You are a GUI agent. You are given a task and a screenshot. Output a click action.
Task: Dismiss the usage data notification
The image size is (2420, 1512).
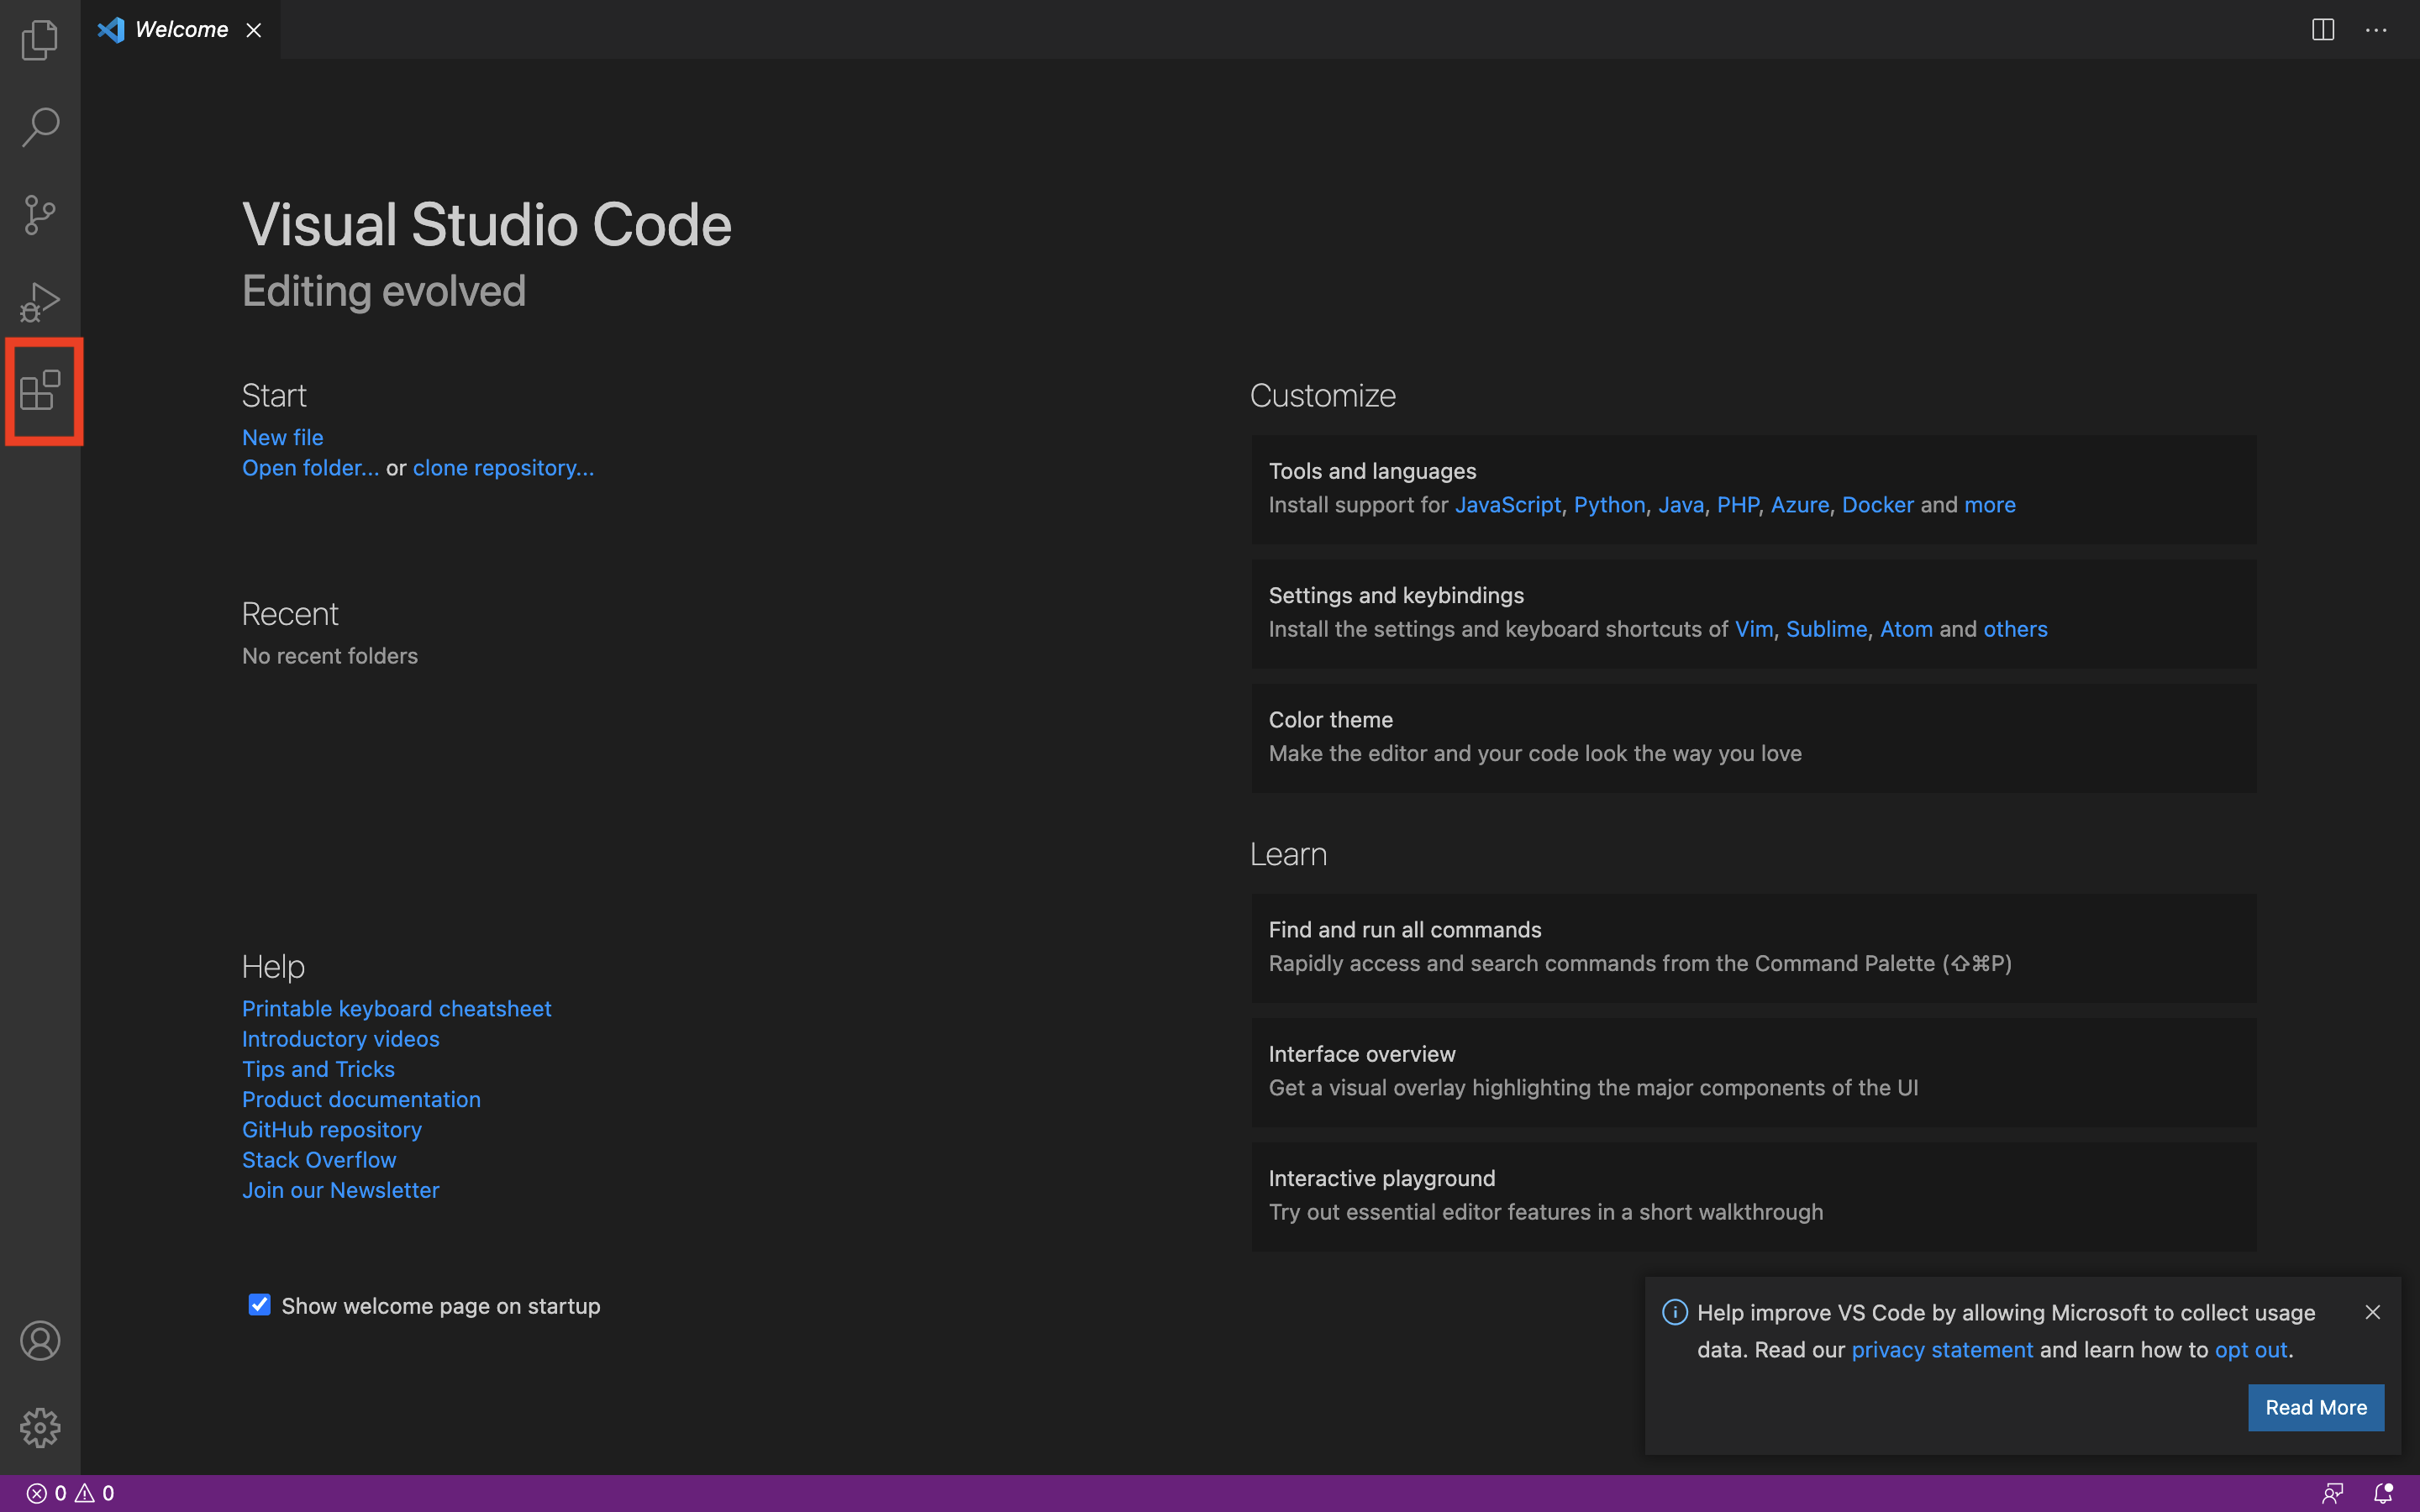[x=2372, y=1312]
